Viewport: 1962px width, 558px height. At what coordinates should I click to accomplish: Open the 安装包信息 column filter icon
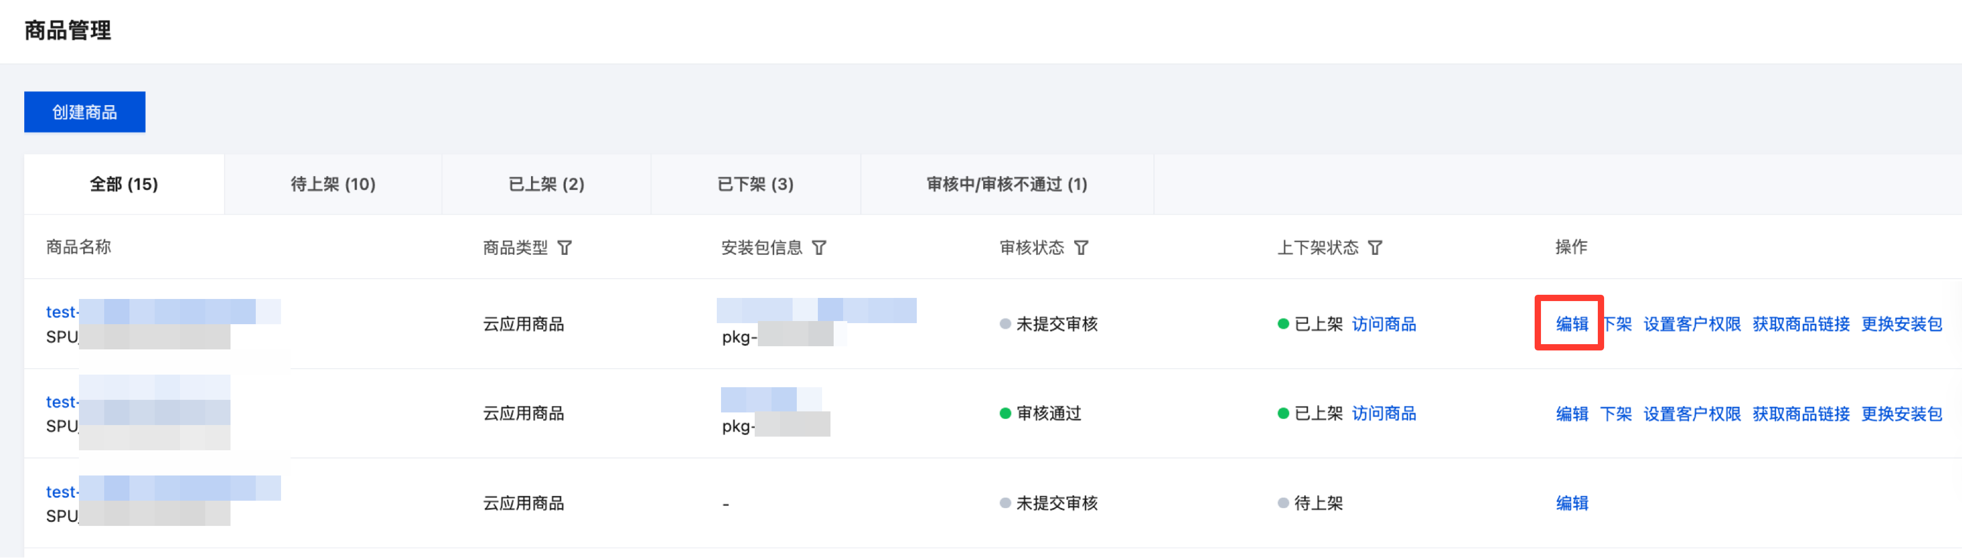[819, 248]
